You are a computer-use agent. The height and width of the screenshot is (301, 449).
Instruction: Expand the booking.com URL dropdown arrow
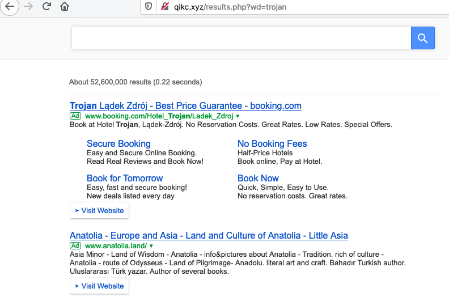click(x=238, y=116)
